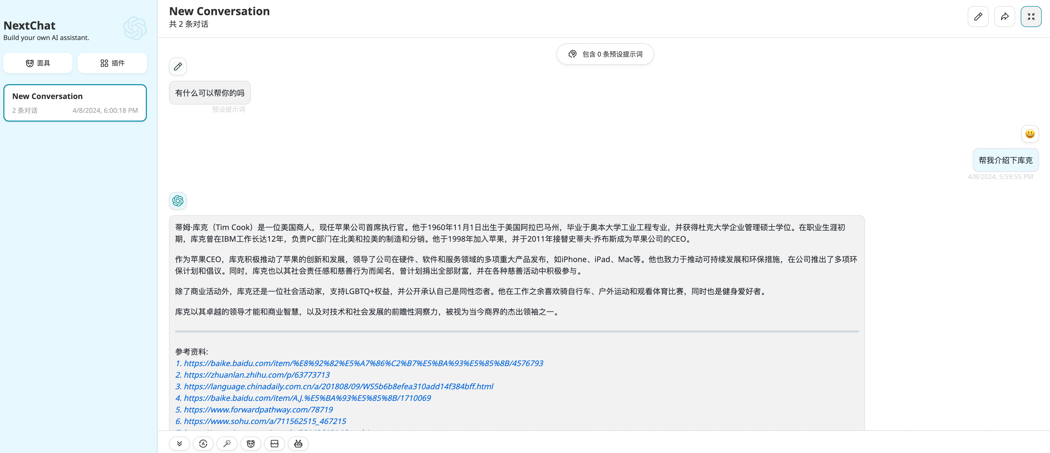Click the scroll-to-bottom double chevron
This screenshot has height=453, width=1050.
pos(179,444)
